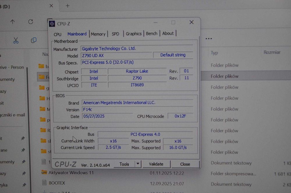Click the date 01.11.2025 12:22 cell
The image size is (291, 193).
167,173
